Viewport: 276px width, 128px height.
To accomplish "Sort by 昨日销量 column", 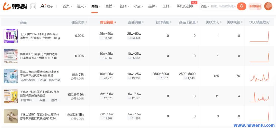I will point(108,22).
